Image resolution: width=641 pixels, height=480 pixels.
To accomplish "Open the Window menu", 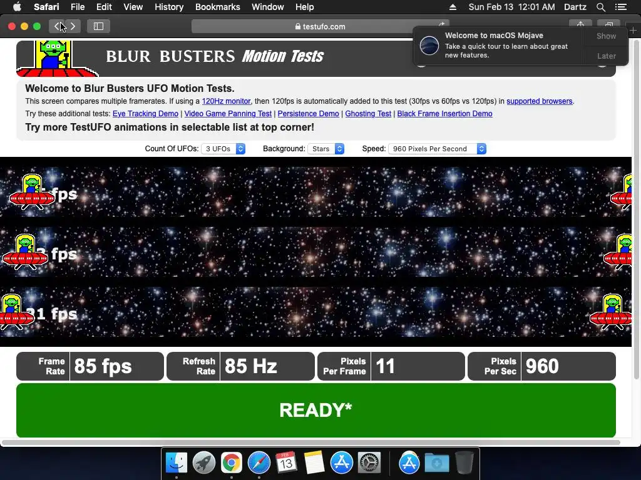I will [268, 7].
